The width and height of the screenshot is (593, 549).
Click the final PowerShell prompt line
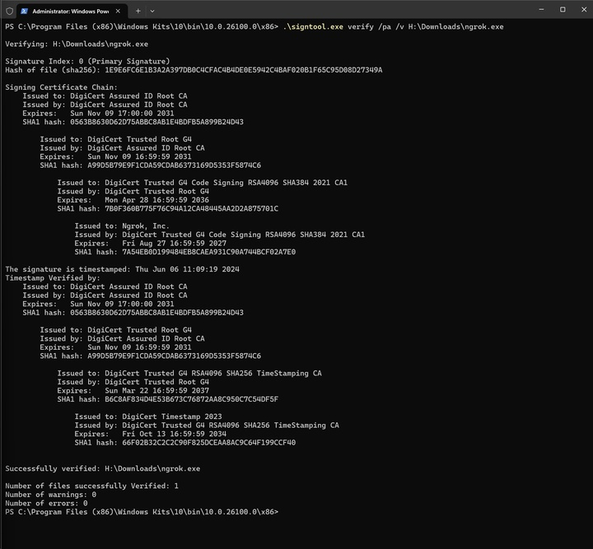click(x=140, y=512)
